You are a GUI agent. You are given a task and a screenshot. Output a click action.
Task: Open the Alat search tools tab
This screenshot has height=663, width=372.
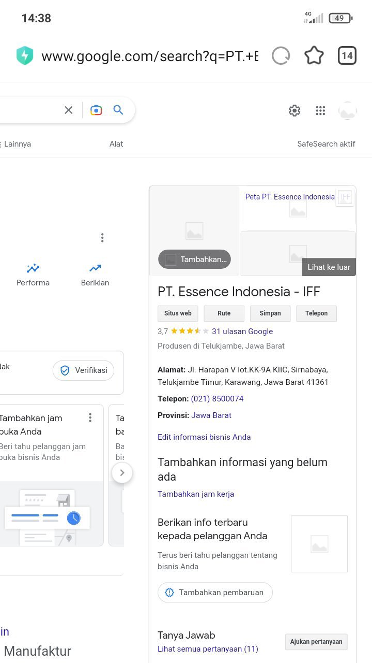pyautogui.click(x=116, y=144)
